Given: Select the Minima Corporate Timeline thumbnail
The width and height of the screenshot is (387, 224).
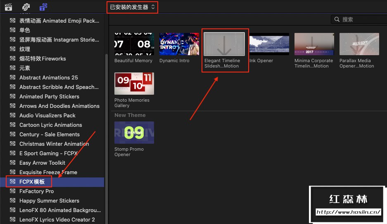Looking at the screenshot, I should [x=314, y=44].
